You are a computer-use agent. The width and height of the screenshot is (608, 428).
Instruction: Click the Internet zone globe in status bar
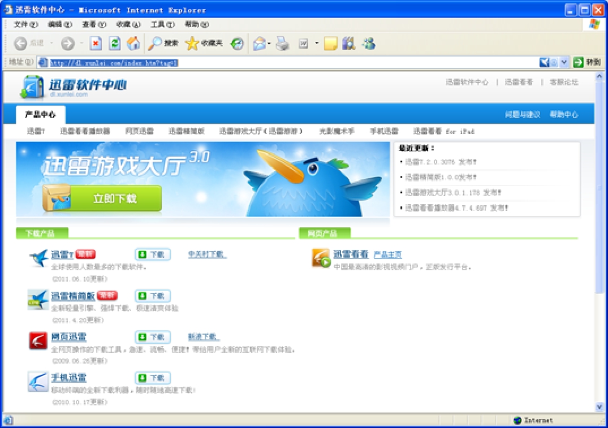[518, 420]
